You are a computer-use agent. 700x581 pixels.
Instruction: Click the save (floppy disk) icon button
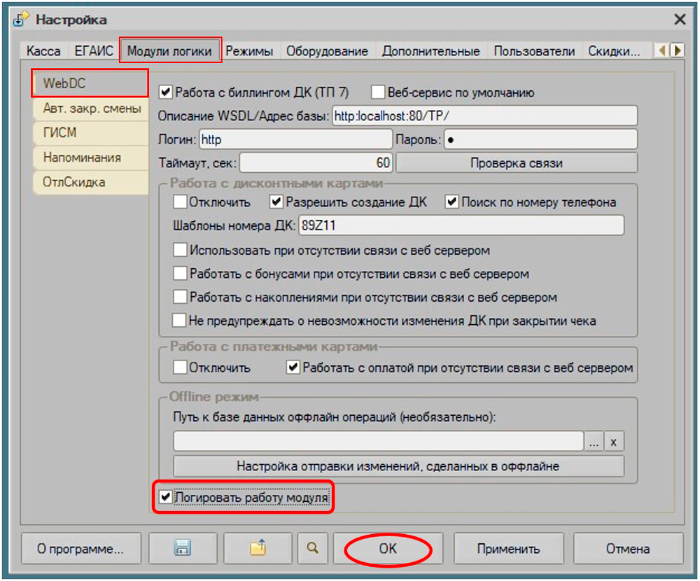[x=184, y=549]
